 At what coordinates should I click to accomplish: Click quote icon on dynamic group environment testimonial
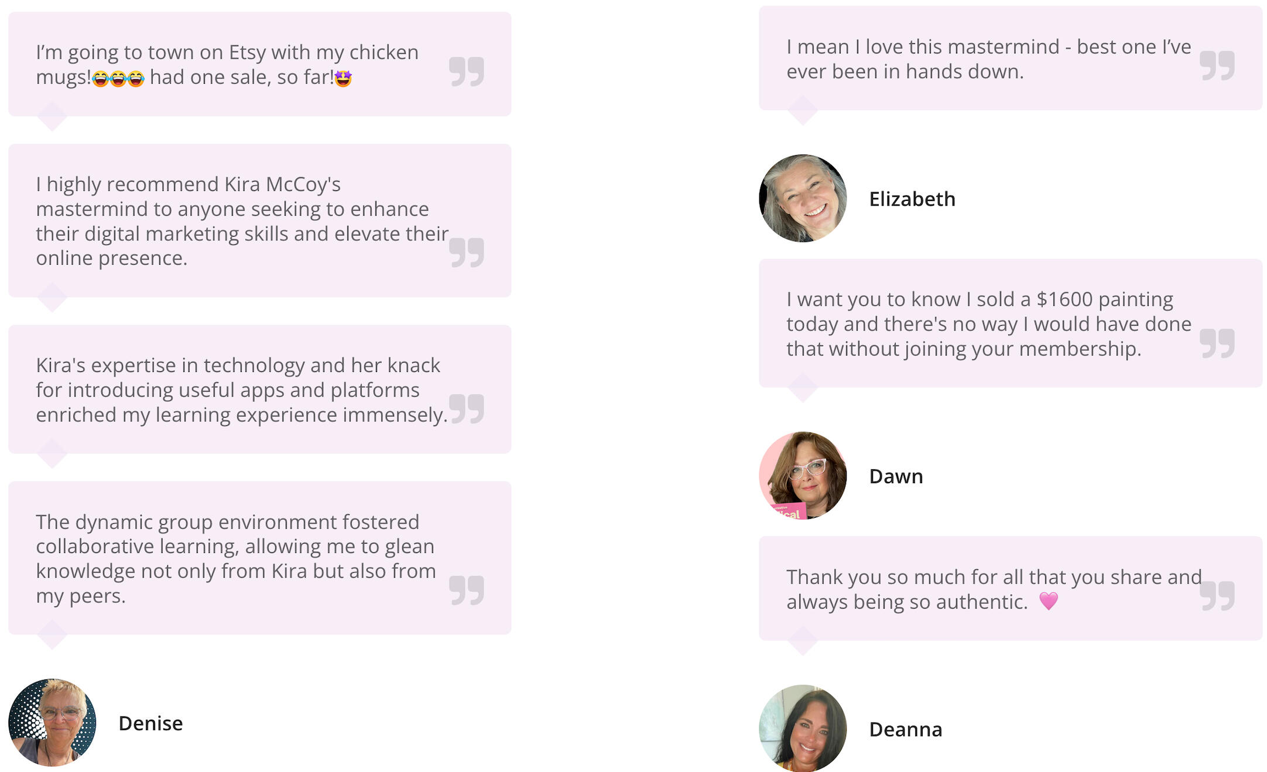[466, 590]
